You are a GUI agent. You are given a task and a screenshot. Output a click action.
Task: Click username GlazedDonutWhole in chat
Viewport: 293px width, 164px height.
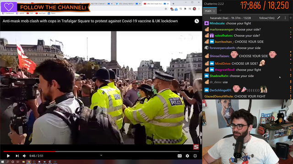click(x=219, y=97)
